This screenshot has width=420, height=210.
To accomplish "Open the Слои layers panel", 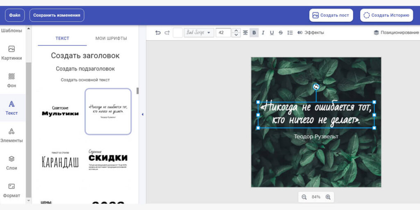I will pyautogui.click(x=11, y=163).
